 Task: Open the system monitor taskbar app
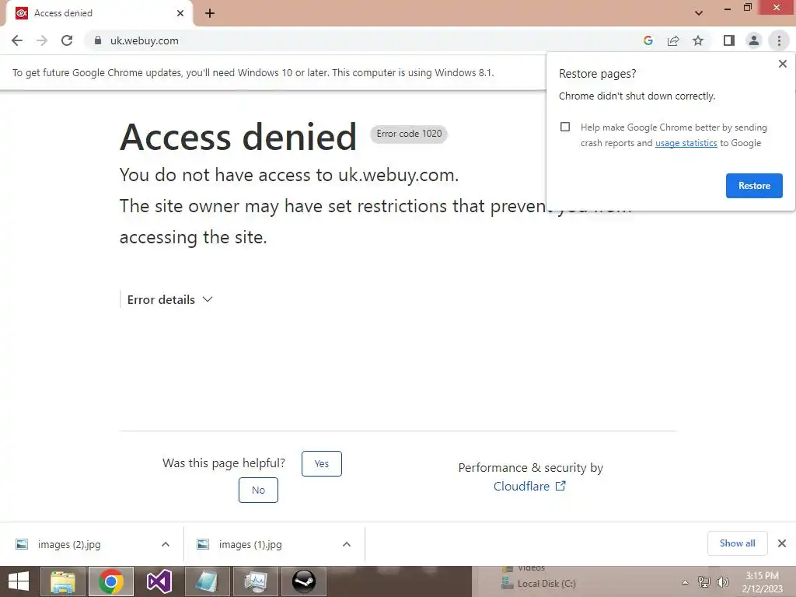(x=255, y=581)
